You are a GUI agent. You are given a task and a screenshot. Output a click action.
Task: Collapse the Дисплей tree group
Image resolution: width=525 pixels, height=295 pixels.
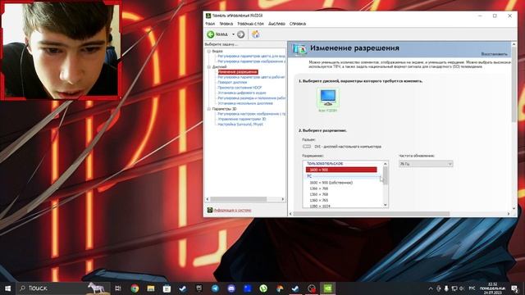[209, 67]
